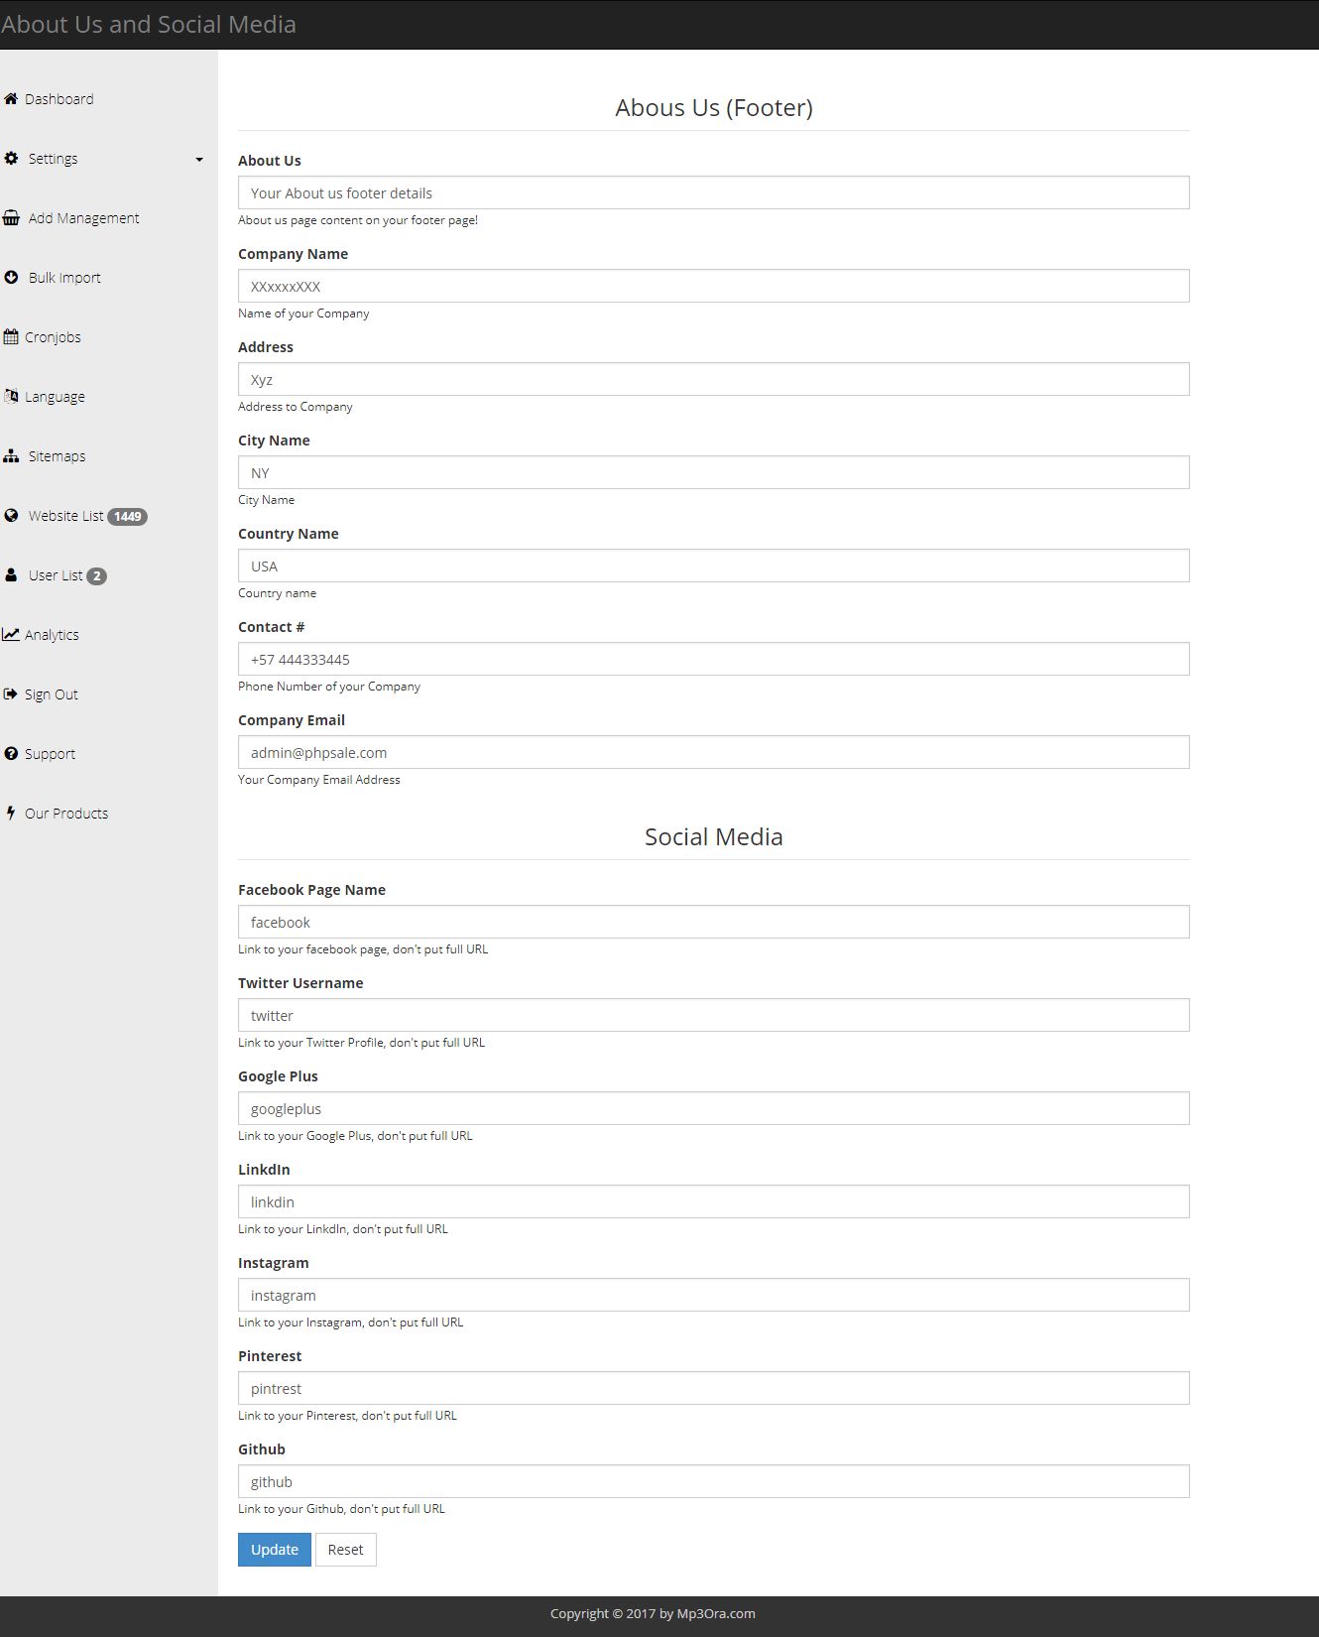Click into the Company Name field
The height and width of the screenshot is (1637, 1319).
[714, 286]
